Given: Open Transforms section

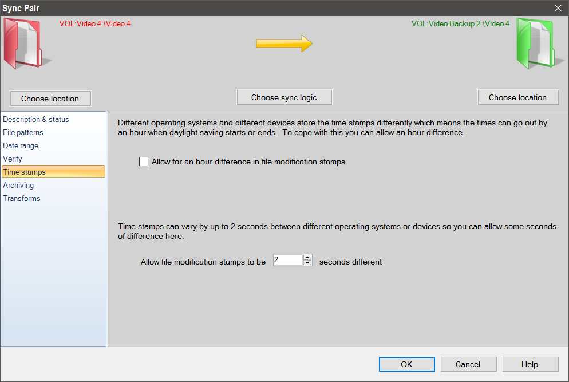Looking at the screenshot, I should [x=22, y=198].
